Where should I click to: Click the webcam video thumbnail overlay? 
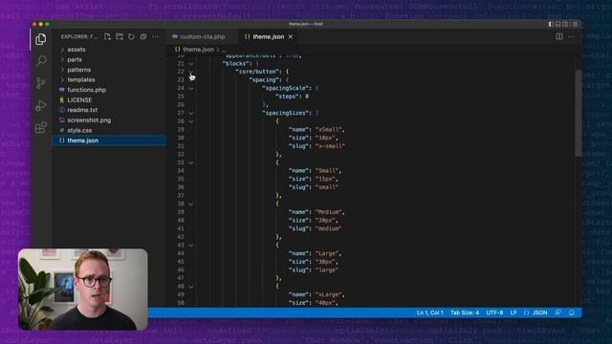pos(83,290)
